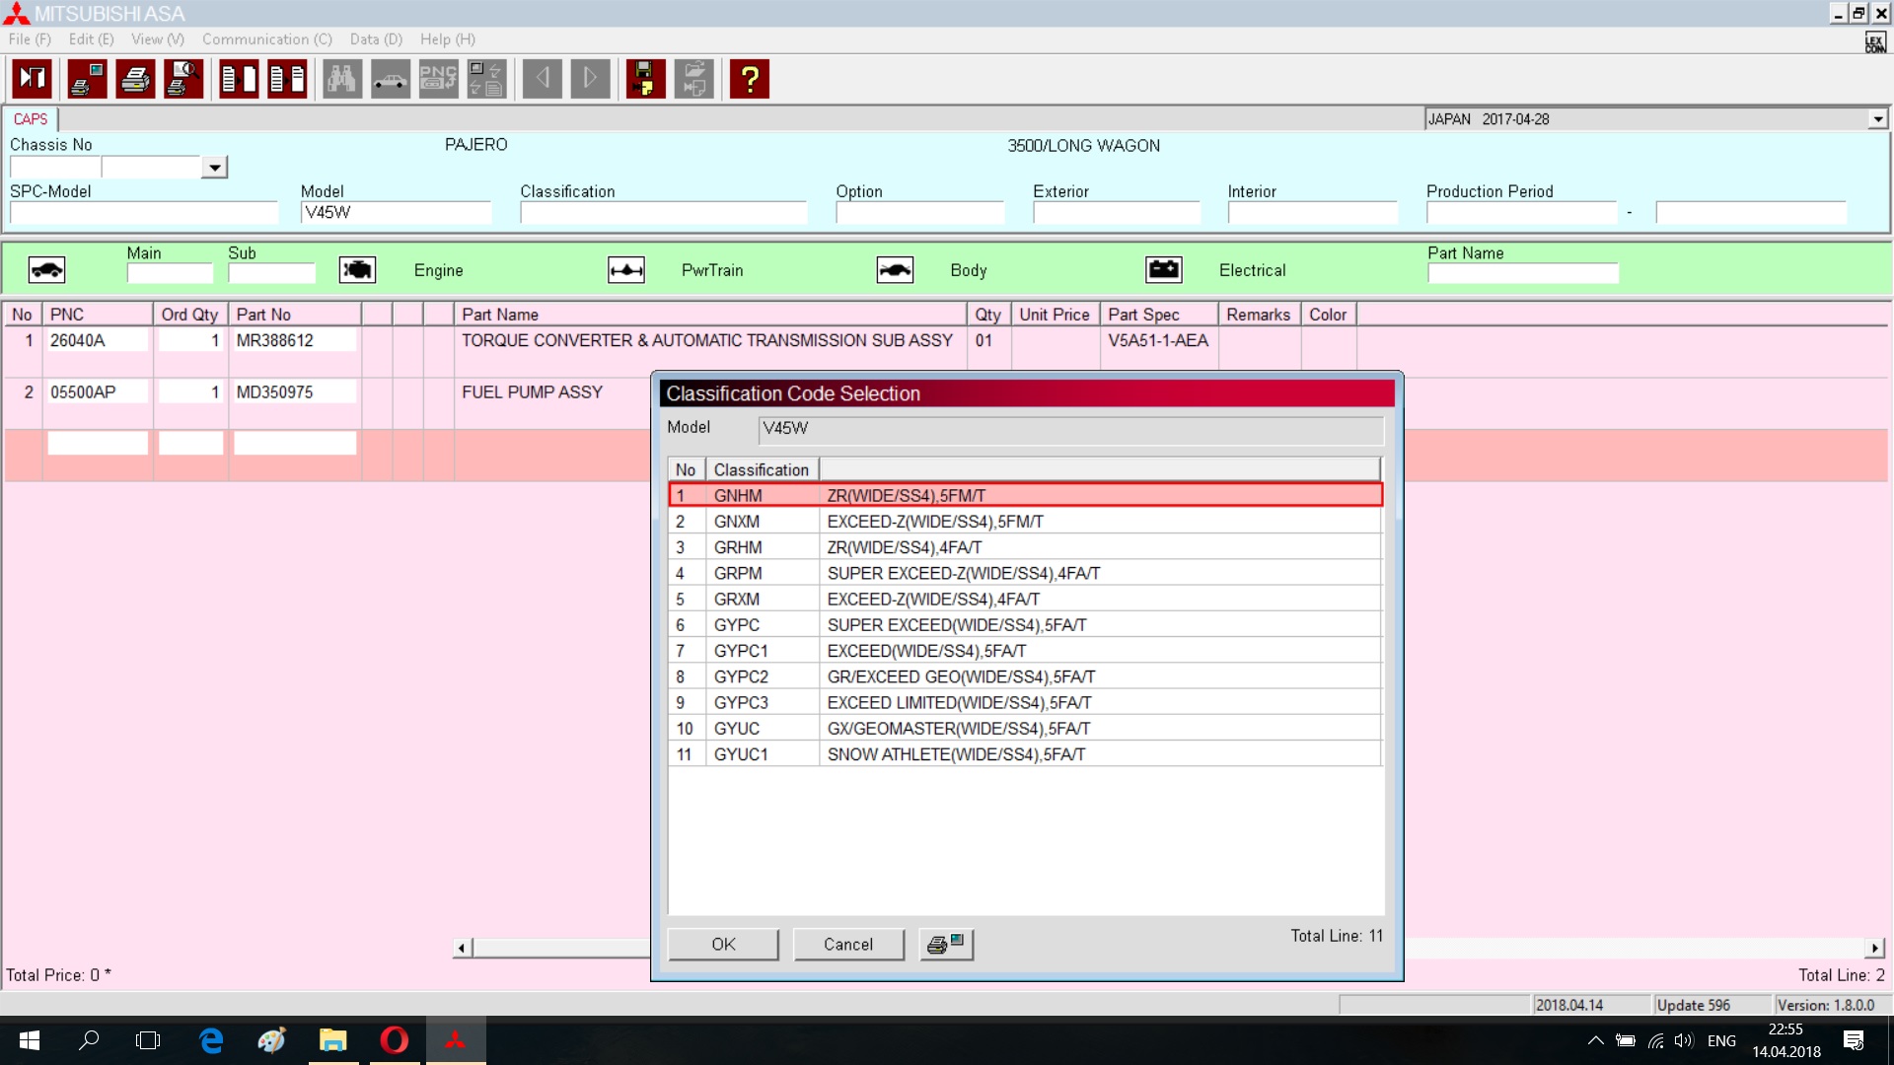This screenshot has height=1065, width=1894.
Task: Open the Chassis No dropdown arrow
Action: pos(214,168)
